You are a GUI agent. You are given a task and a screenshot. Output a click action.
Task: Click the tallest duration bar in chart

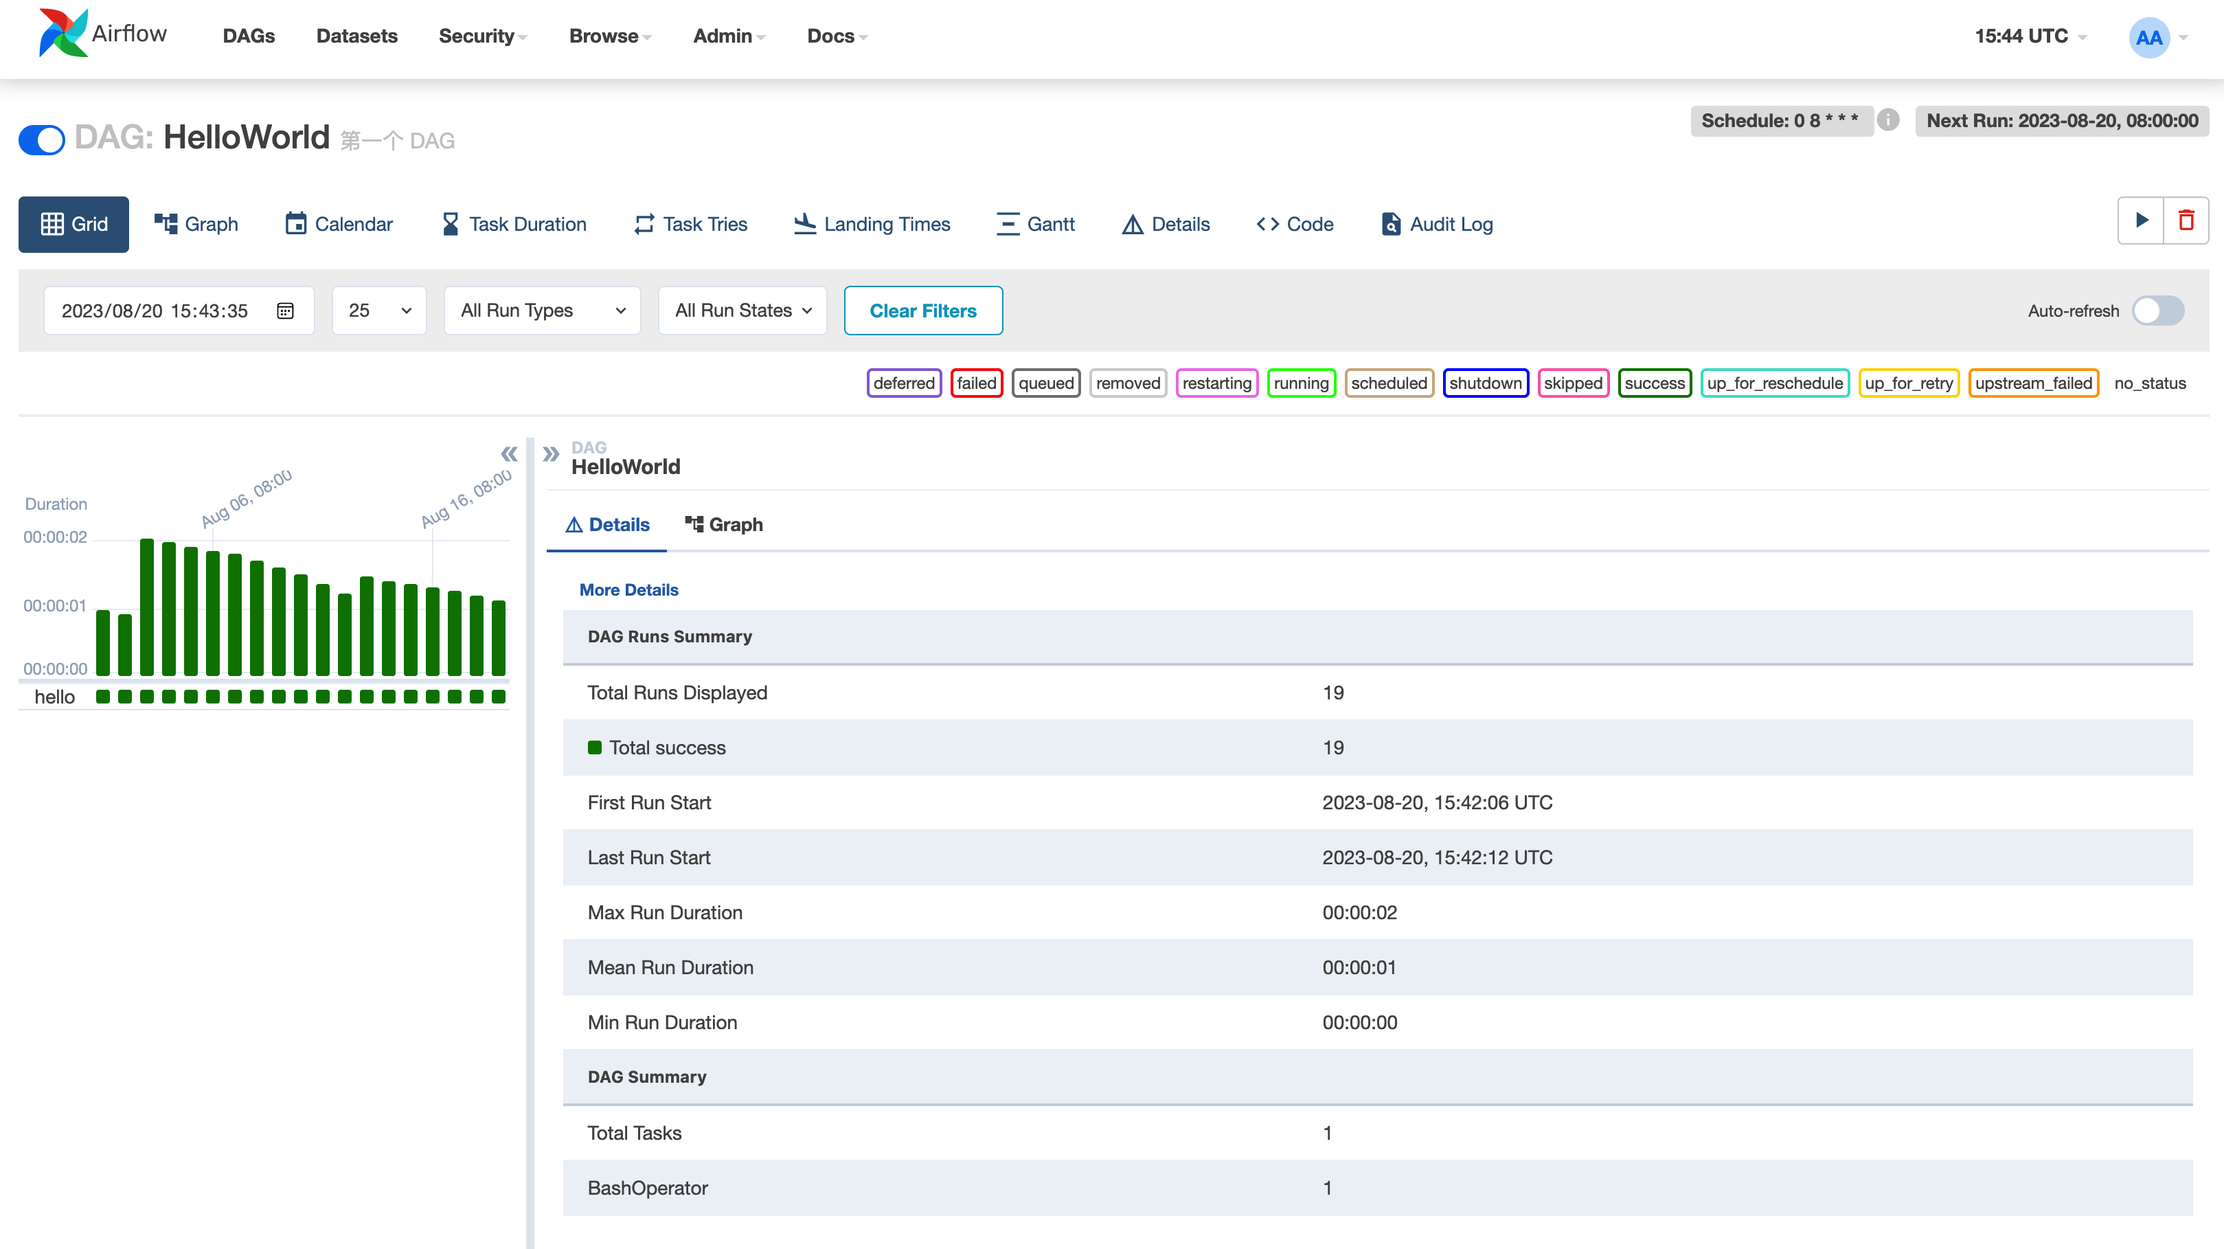coord(147,605)
